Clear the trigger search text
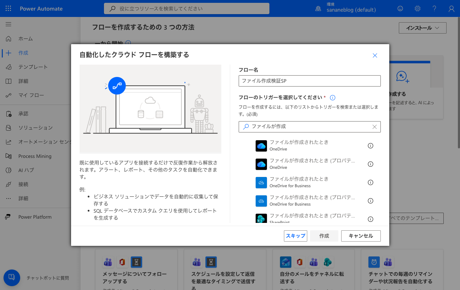The width and height of the screenshot is (460, 290). pyautogui.click(x=375, y=127)
